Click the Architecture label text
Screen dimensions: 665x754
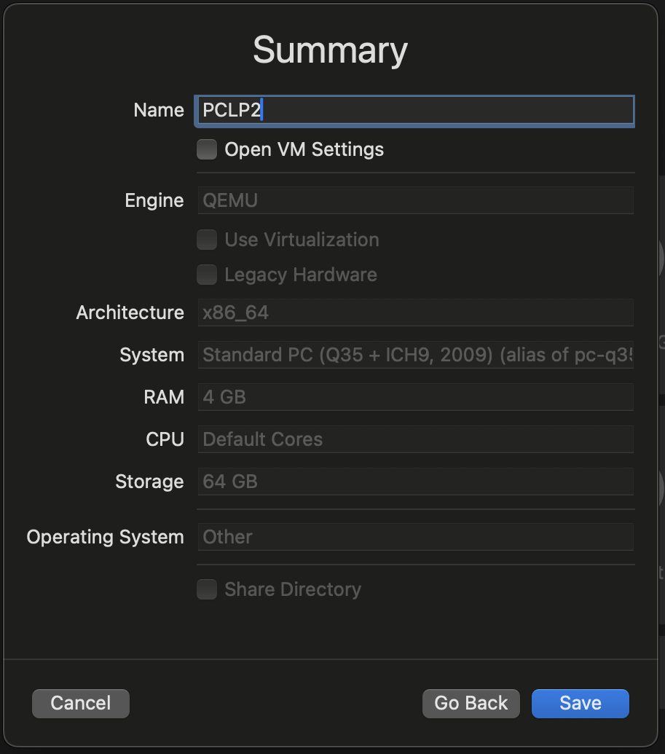pyautogui.click(x=130, y=313)
